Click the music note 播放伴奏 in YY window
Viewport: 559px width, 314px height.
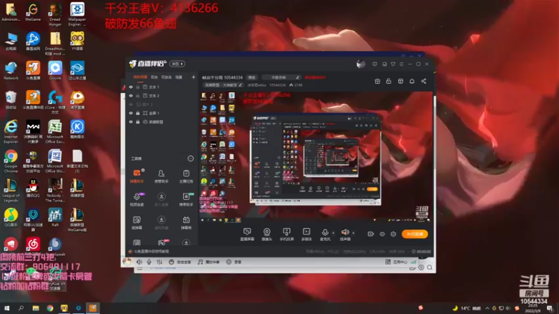coord(208,262)
